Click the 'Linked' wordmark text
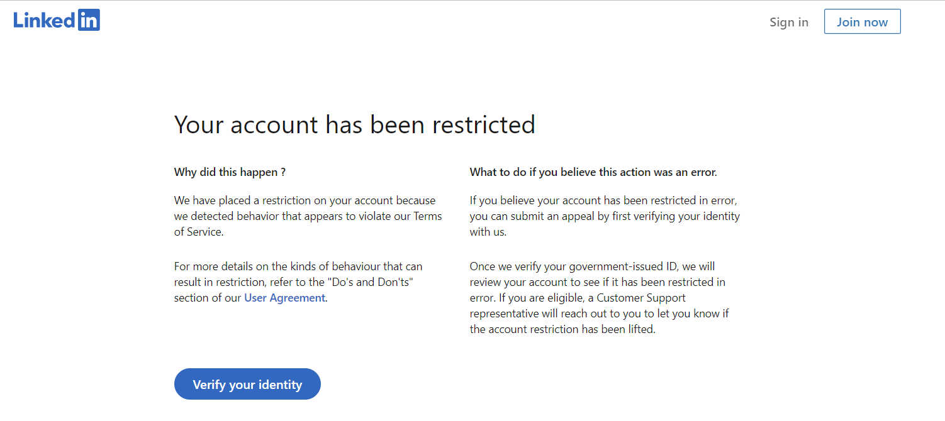 44,20
